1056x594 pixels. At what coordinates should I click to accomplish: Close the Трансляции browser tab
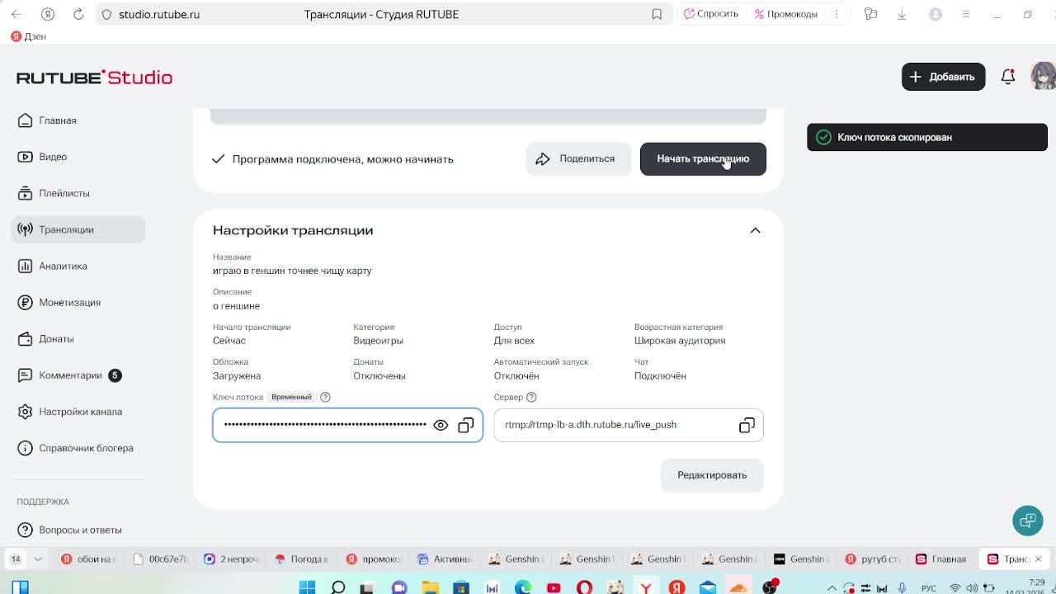(1038, 559)
